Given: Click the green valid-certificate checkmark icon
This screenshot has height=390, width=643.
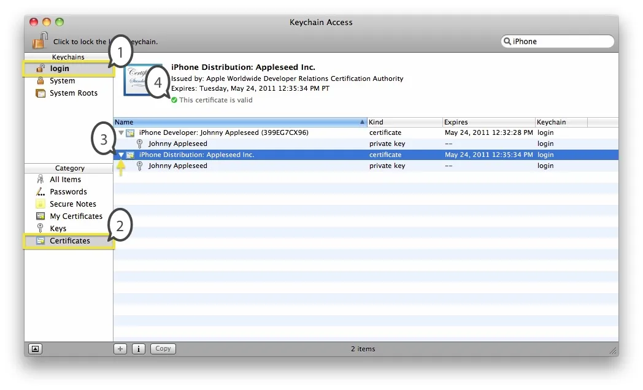Looking at the screenshot, I should coord(174,100).
